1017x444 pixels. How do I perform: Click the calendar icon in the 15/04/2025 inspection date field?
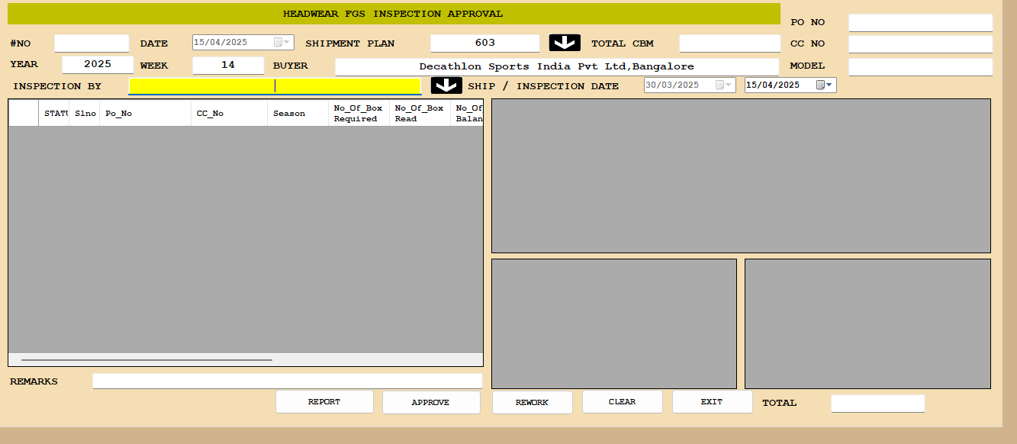click(820, 85)
